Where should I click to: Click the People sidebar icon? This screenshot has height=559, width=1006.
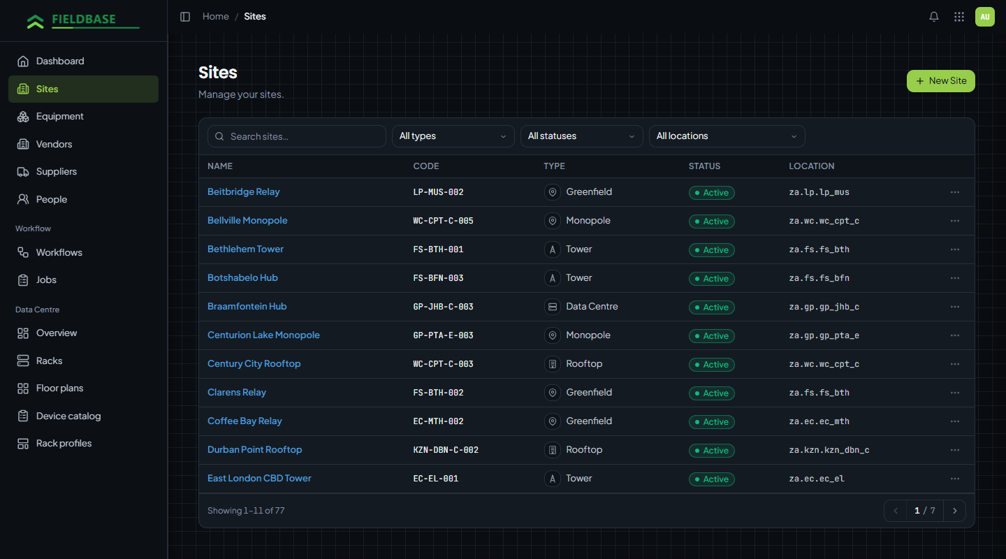tap(23, 200)
